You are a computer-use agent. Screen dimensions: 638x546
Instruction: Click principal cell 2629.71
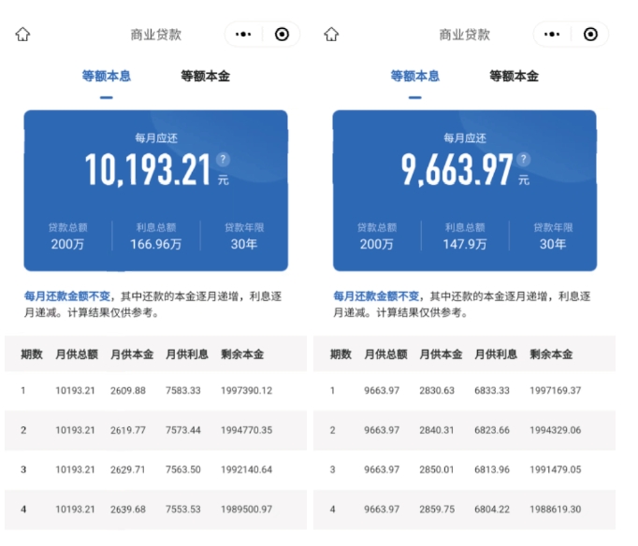tap(128, 469)
